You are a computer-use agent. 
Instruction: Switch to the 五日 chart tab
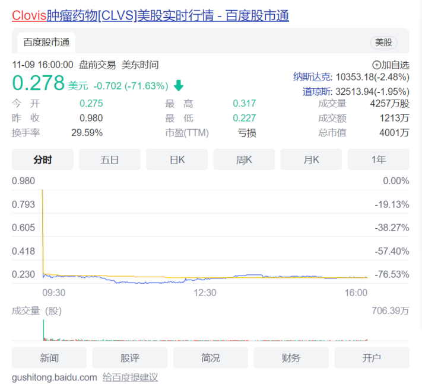click(110, 159)
